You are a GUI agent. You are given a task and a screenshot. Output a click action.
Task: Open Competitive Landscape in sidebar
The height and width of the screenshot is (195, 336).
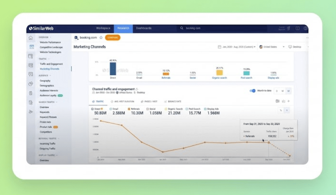(51, 47)
